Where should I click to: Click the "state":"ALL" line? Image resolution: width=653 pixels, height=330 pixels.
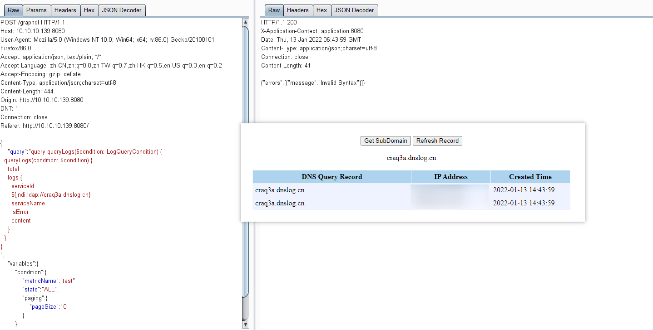(40, 289)
